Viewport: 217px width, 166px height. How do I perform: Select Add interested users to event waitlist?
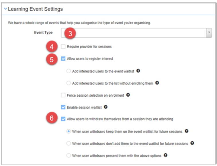69,71
